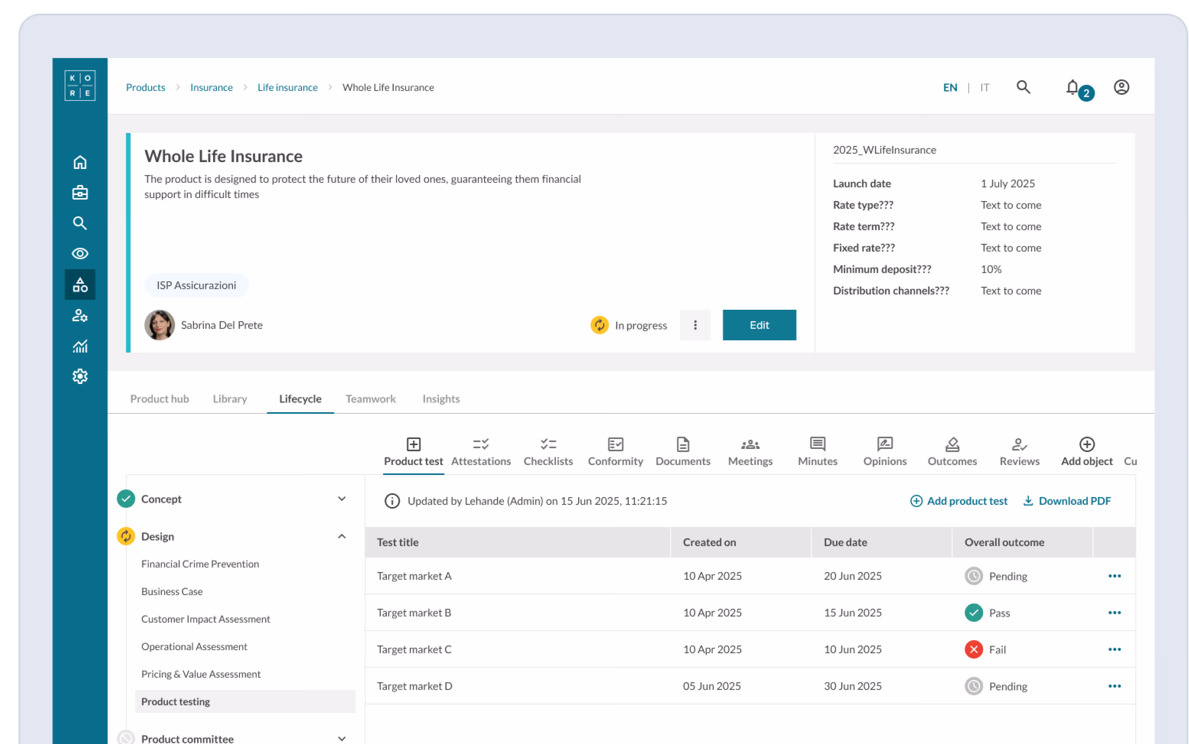Expand the Concept section chevron

[x=341, y=499]
